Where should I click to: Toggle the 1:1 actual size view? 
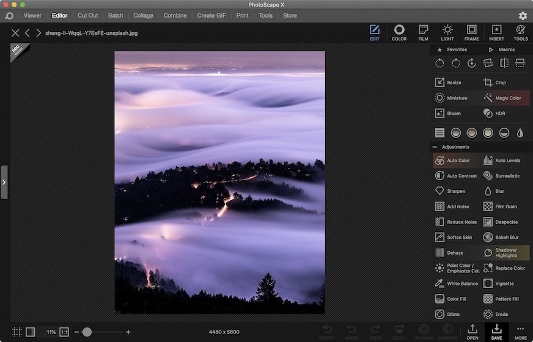64,332
